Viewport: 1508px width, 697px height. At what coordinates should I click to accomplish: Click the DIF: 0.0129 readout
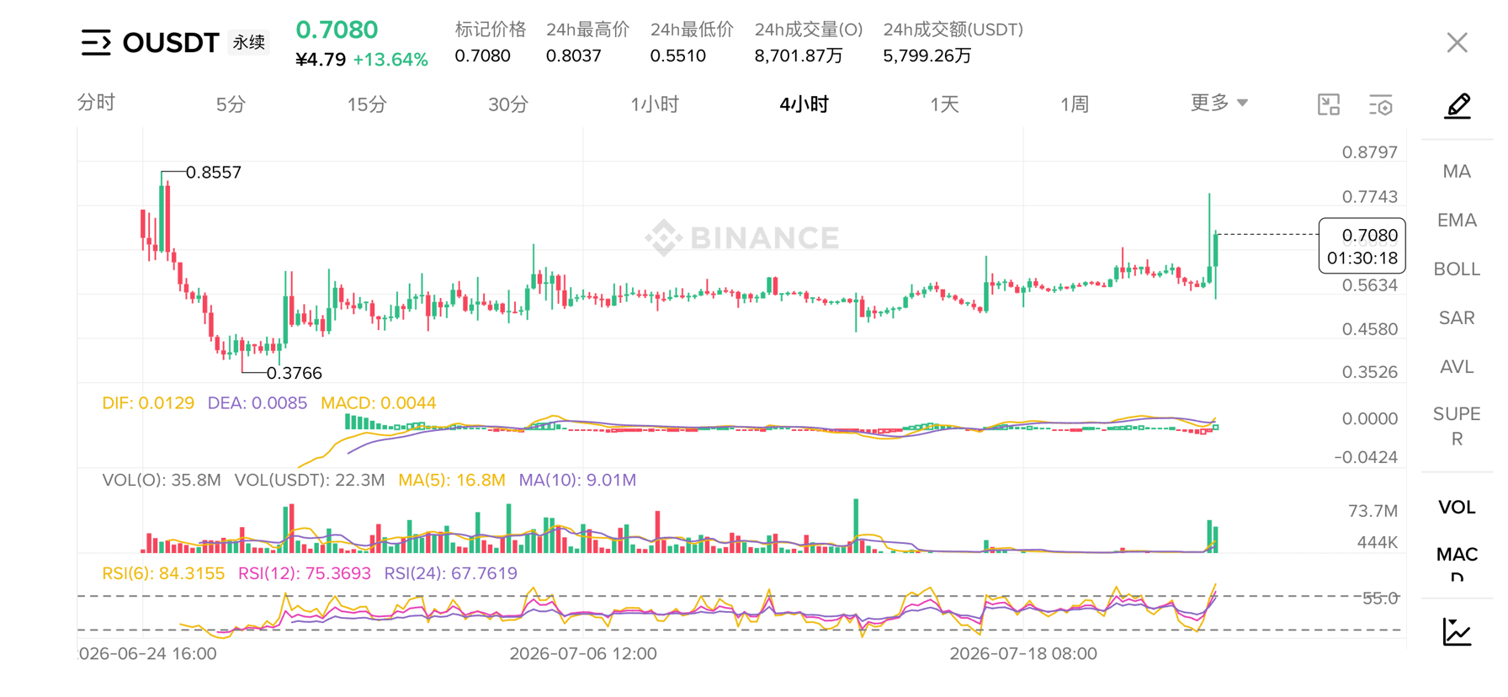pos(148,403)
